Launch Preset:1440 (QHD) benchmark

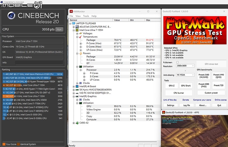(x=218, y=76)
